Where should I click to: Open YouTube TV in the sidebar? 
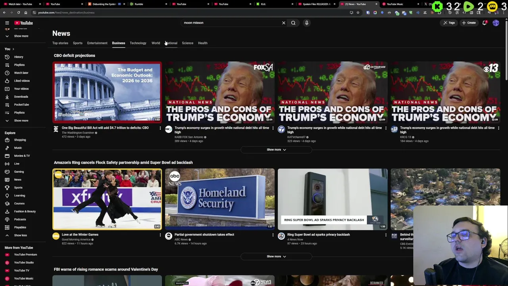click(x=21, y=271)
